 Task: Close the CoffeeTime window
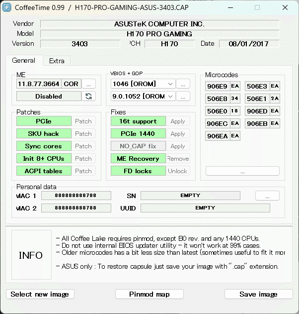coord(285,7)
